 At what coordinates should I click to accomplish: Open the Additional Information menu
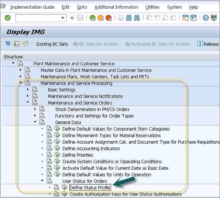[116, 7]
